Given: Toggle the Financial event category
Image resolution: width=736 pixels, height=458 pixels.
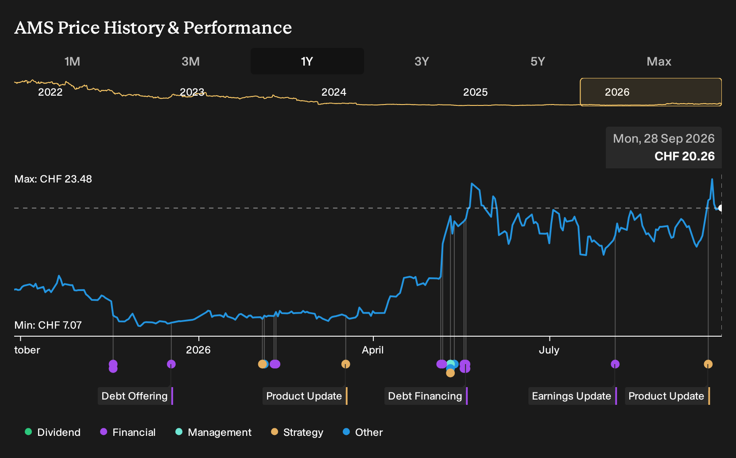Looking at the screenshot, I should (128, 432).
